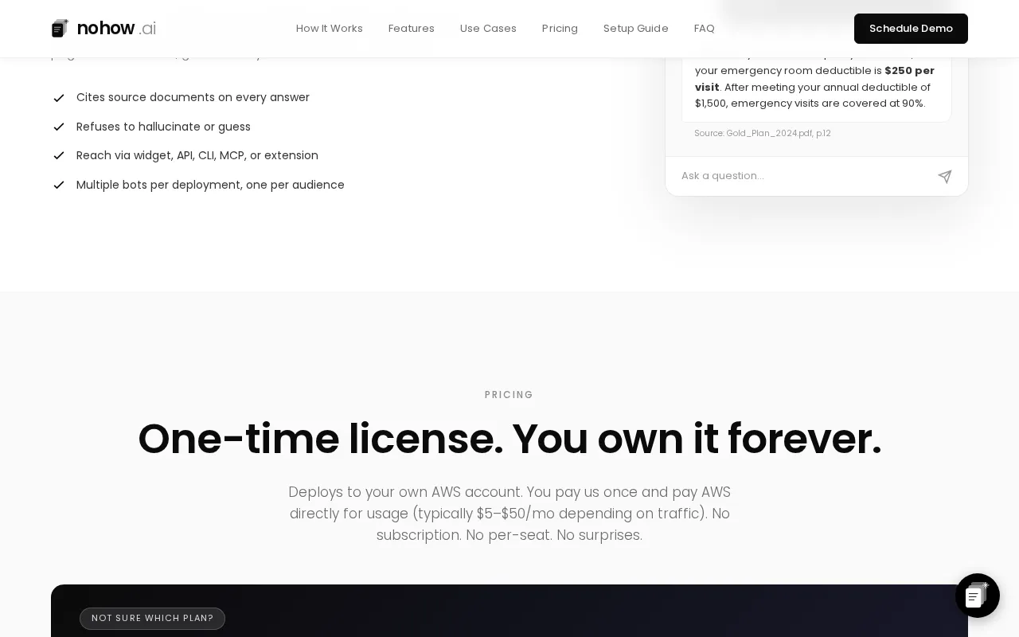Click the checkmark beside Cites source documents
Image resolution: width=1019 pixels, height=637 pixels.
coord(59,98)
